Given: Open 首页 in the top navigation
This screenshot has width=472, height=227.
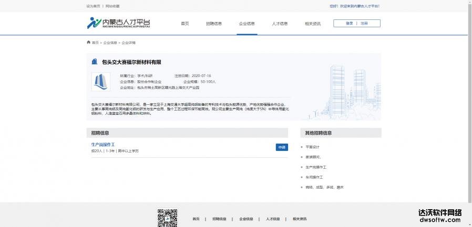Looking at the screenshot, I should pyautogui.click(x=185, y=24).
